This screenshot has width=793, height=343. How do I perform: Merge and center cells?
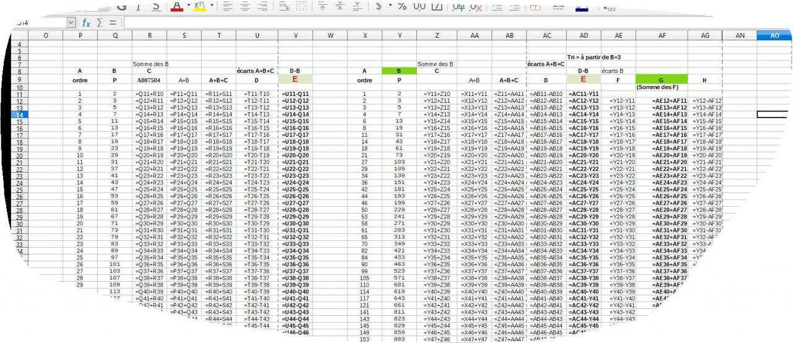pos(301,6)
